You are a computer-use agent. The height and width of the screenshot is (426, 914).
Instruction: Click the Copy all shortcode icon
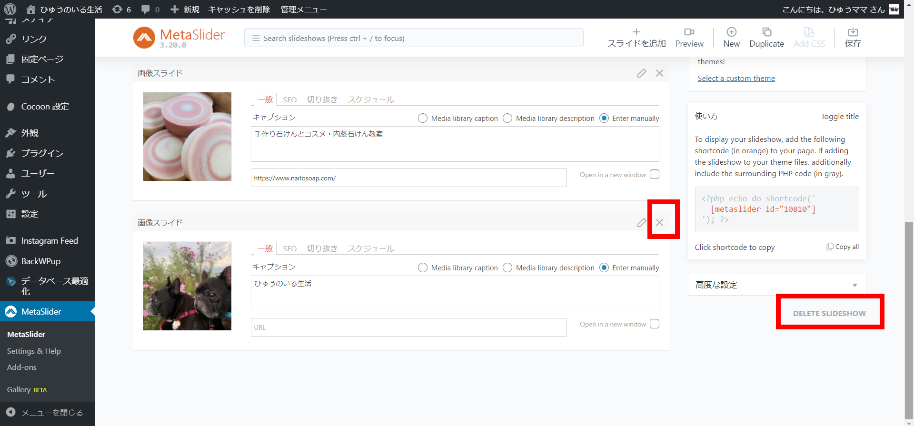(830, 247)
